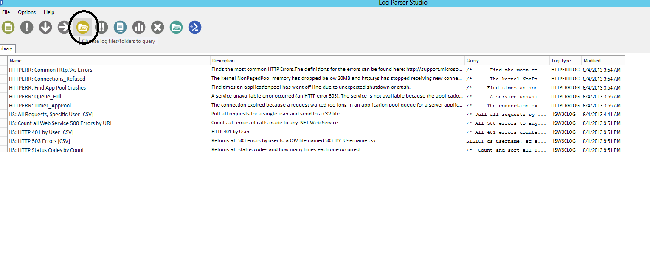Click query cell '/* The connection ex...'

click(x=506, y=106)
